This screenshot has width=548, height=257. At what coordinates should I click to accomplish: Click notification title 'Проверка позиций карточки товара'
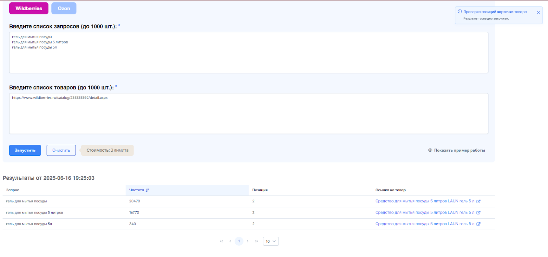[495, 12]
